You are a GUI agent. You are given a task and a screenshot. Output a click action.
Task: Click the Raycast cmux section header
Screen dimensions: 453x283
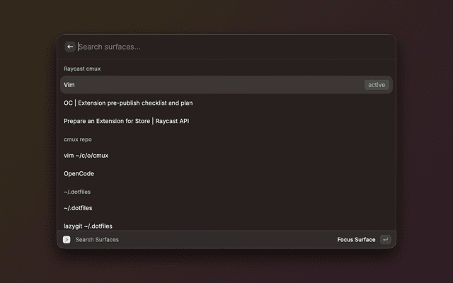tap(84, 69)
